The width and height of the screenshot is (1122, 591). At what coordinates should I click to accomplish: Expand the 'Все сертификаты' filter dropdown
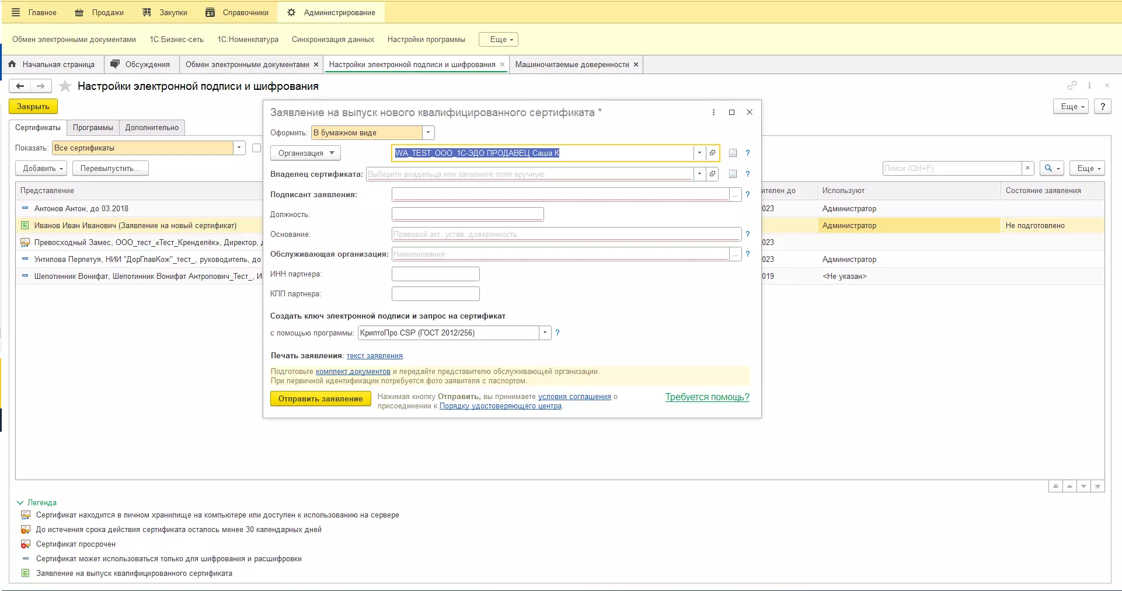pyautogui.click(x=239, y=148)
